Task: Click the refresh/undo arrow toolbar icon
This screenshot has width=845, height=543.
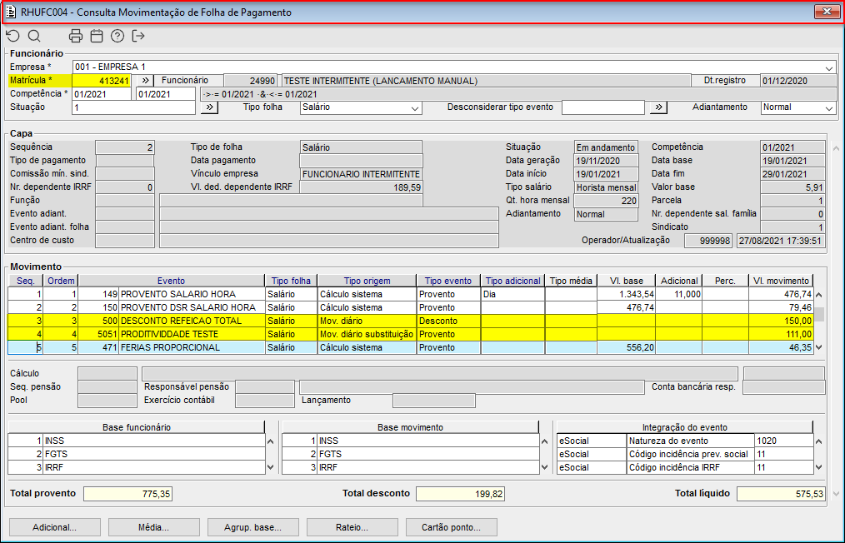Action: point(12,36)
